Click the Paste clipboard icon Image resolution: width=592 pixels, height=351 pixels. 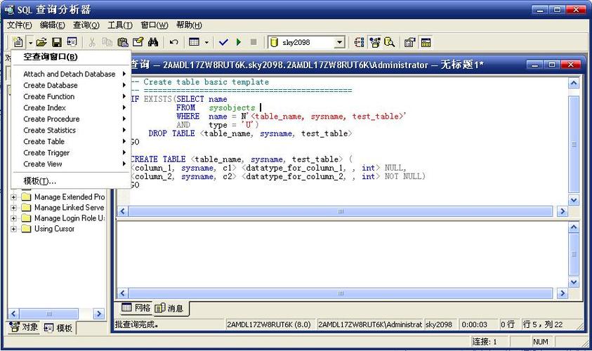[123, 43]
